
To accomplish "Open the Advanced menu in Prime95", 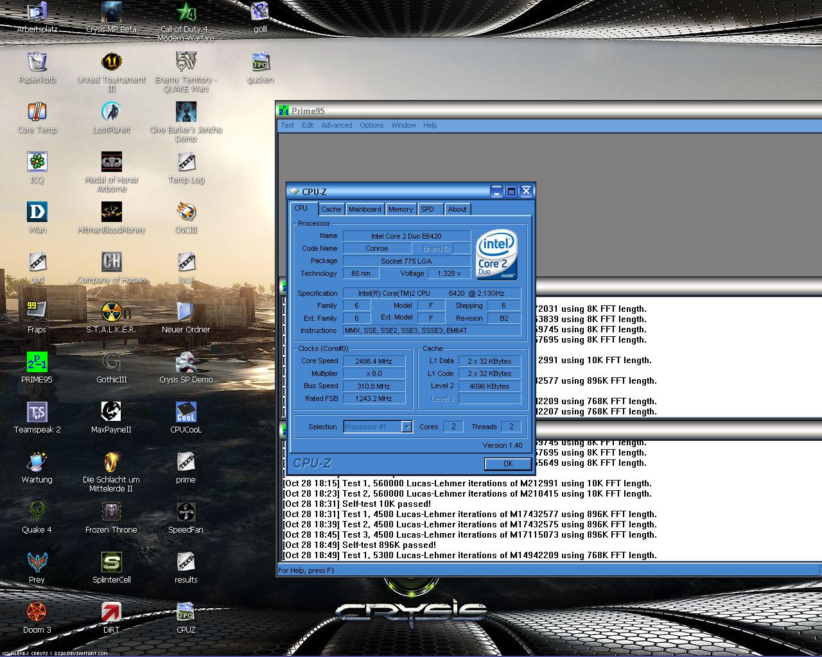I will pyautogui.click(x=337, y=125).
